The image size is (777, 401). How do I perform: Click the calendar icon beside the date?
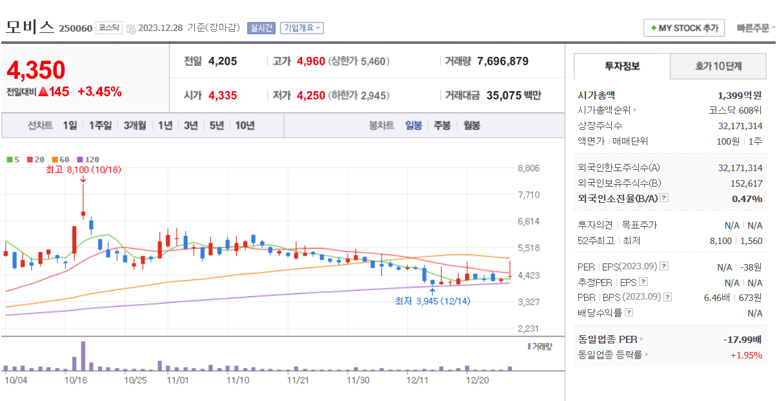(131, 28)
